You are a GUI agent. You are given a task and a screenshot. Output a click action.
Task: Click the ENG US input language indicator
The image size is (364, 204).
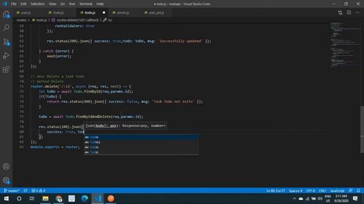click(x=328, y=198)
